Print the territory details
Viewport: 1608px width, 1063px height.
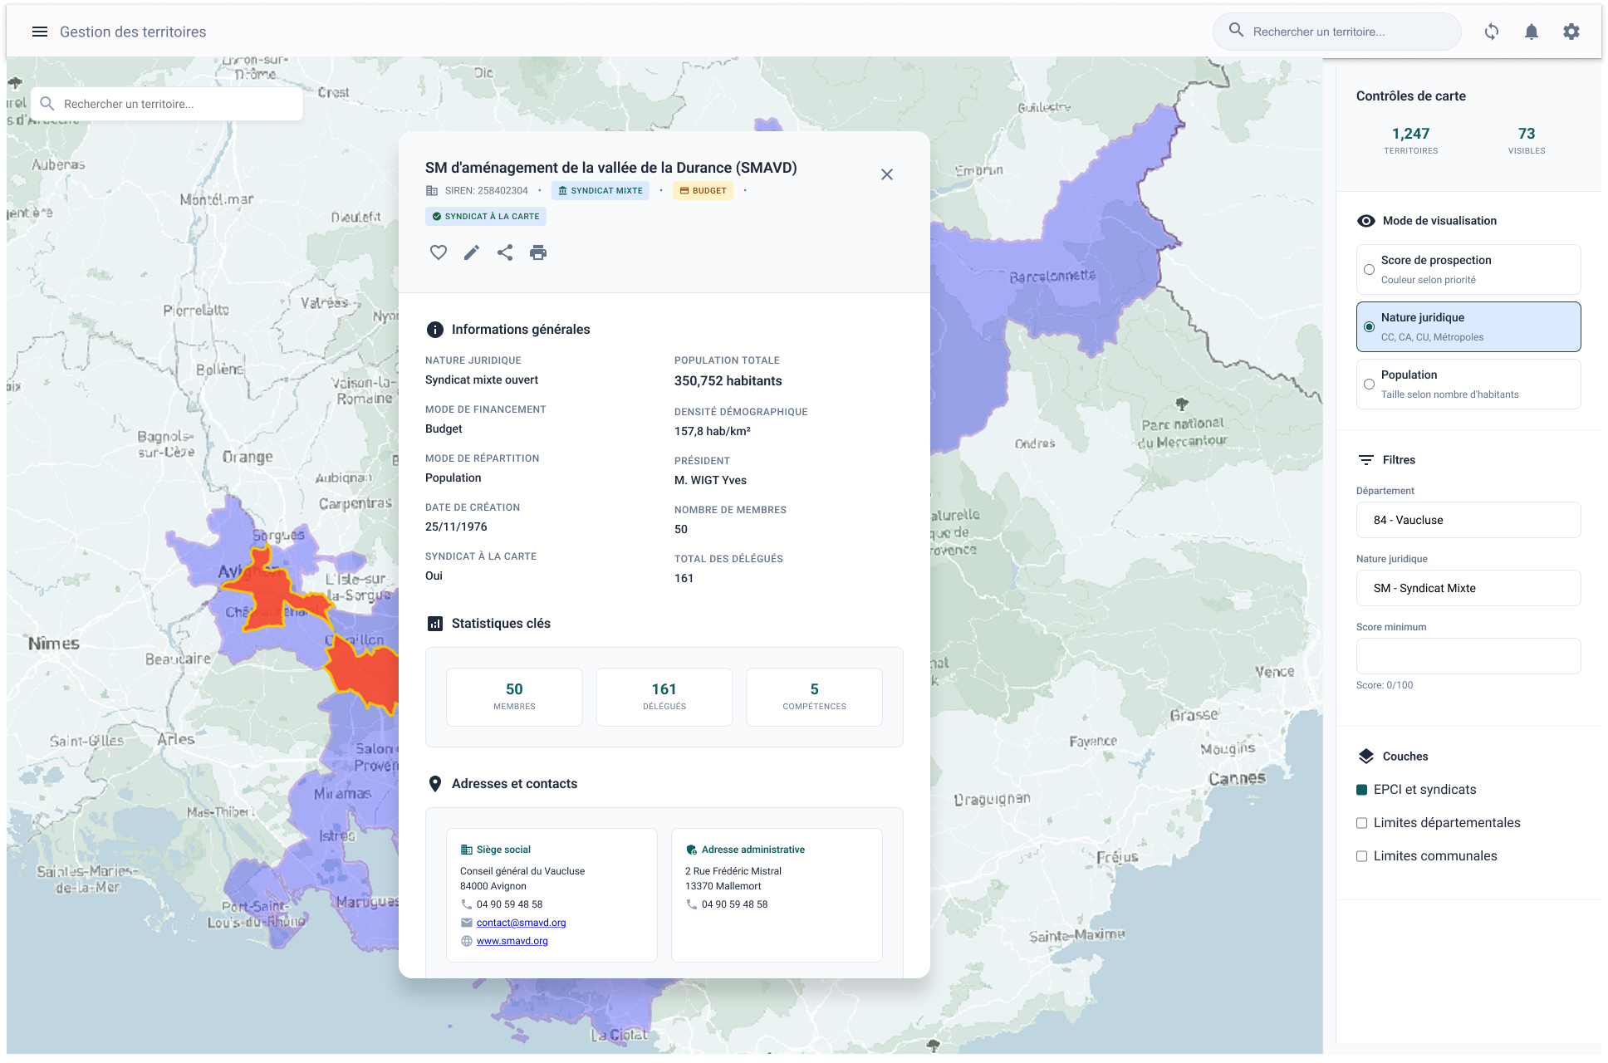[x=538, y=252]
